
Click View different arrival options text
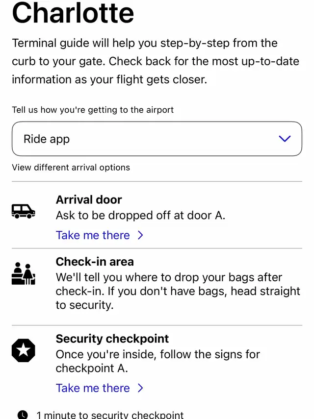[71, 168]
